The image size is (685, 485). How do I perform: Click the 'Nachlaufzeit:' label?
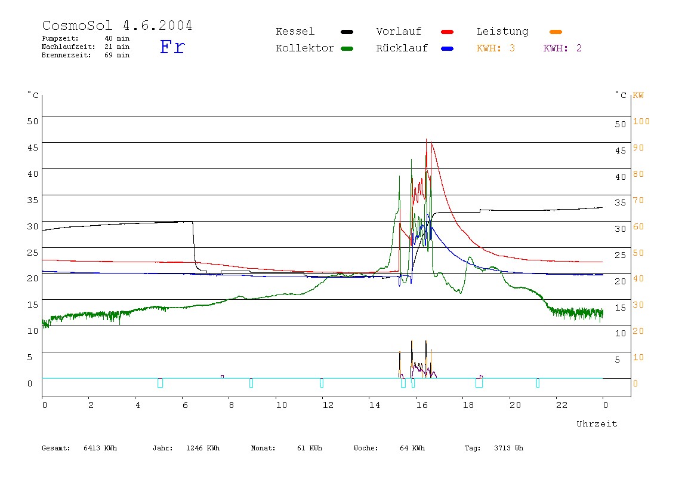click(69, 47)
